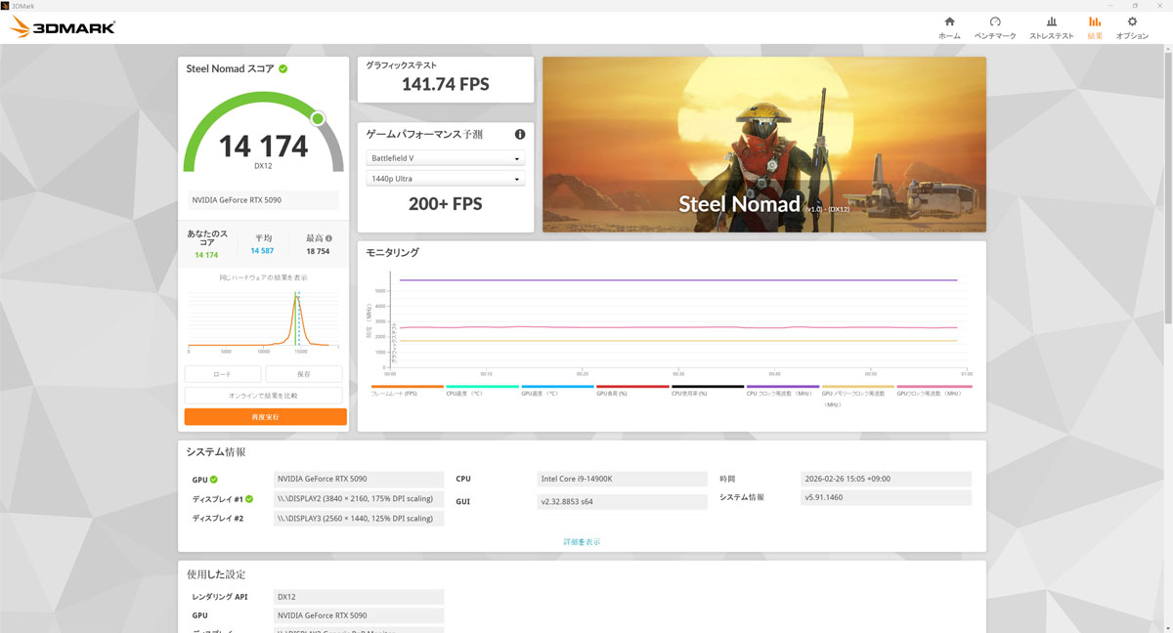The height and width of the screenshot is (633, 1173).
Task: Go to the ホーム (Home) icon
Action: tap(949, 21)
